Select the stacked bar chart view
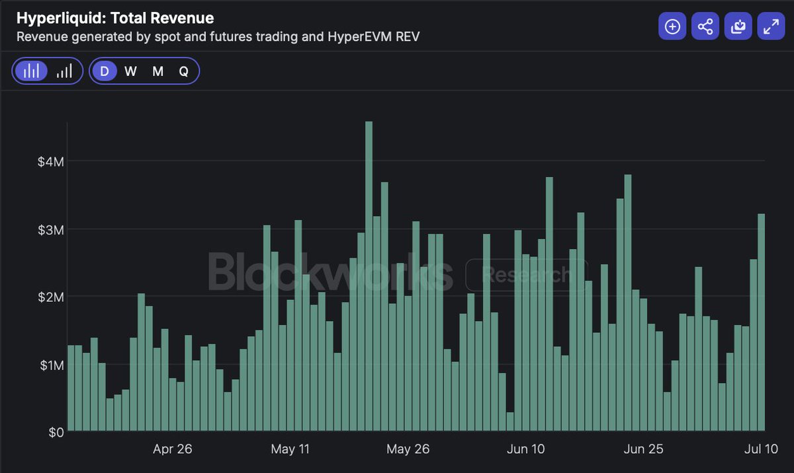This screenshot has height=473, width=794. tap(31, 71)
